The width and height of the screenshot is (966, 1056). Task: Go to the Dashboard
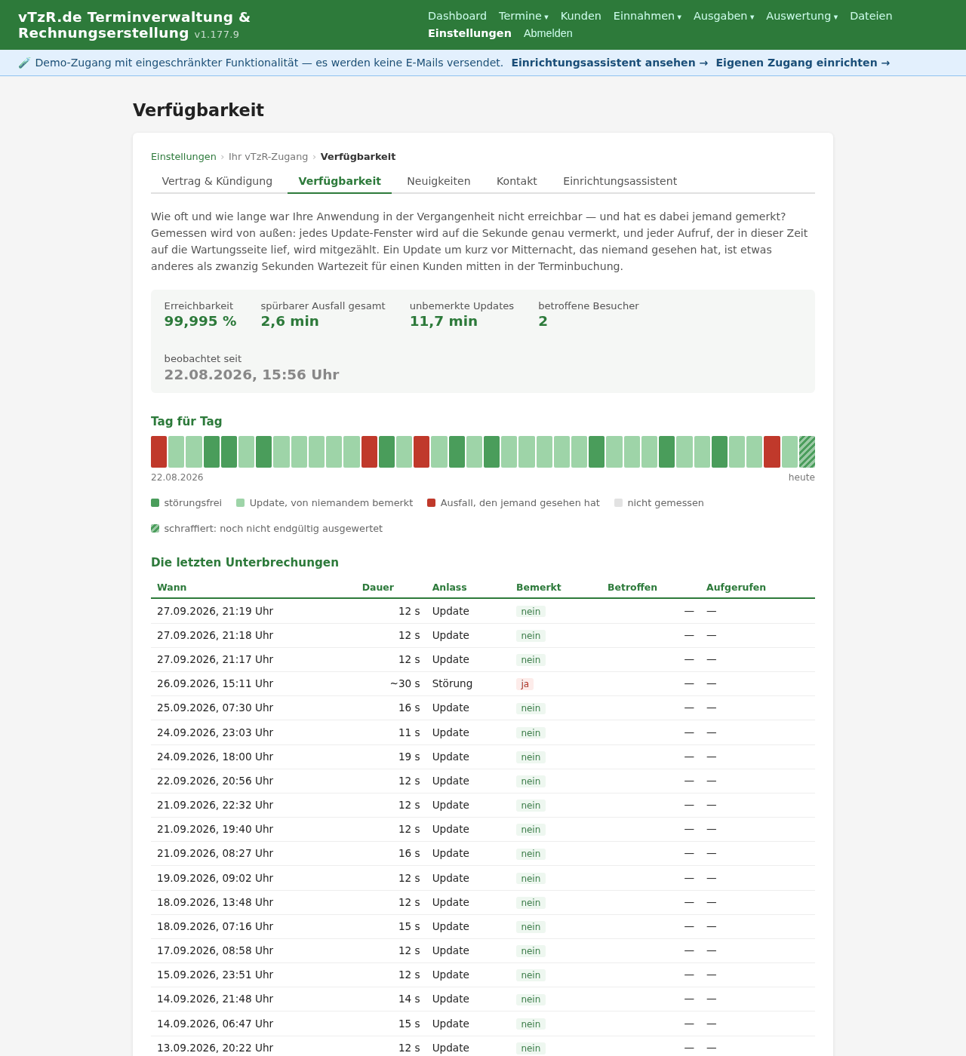tap(457, 16)
